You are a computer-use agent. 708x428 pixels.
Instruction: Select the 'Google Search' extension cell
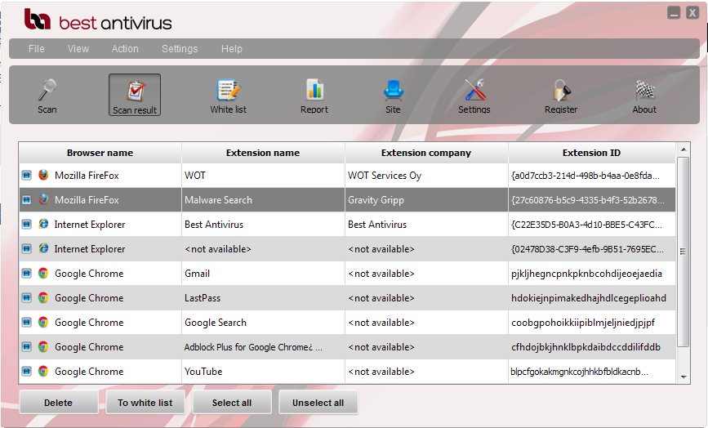(x=263, y=323)
